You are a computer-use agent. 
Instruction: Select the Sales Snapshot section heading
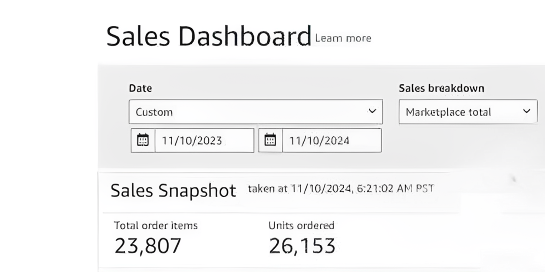click(173, 191)
